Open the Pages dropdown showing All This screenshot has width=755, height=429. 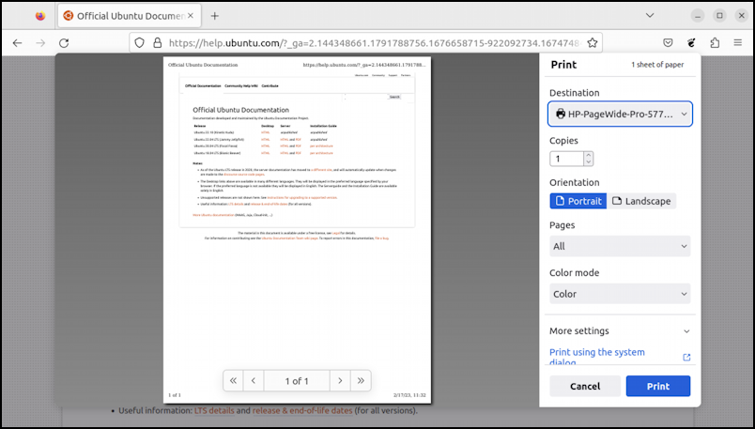(x=620, y=246)
